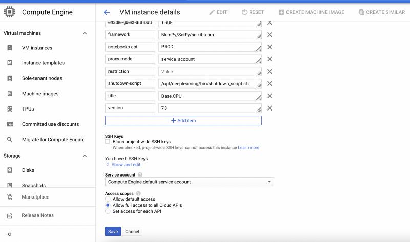The height and width of the screenshot is (242, 410).
Task: Open Disks page
Action: [x=28, y=170]
